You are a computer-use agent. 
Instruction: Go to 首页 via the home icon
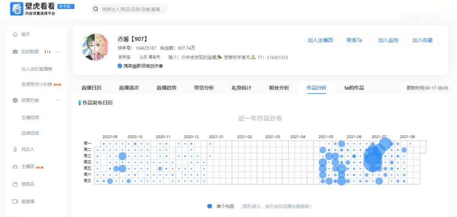tap(15, 34)
